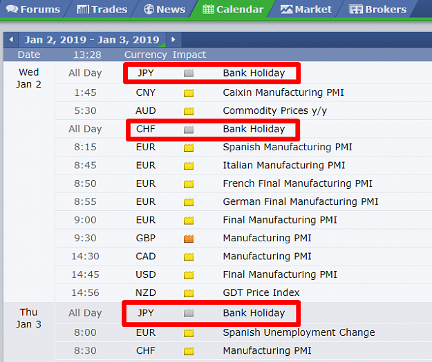The image size is (432, 362).
Task: Click orange impact icon for GBP Manufacturing PMI
Action: 189,239
